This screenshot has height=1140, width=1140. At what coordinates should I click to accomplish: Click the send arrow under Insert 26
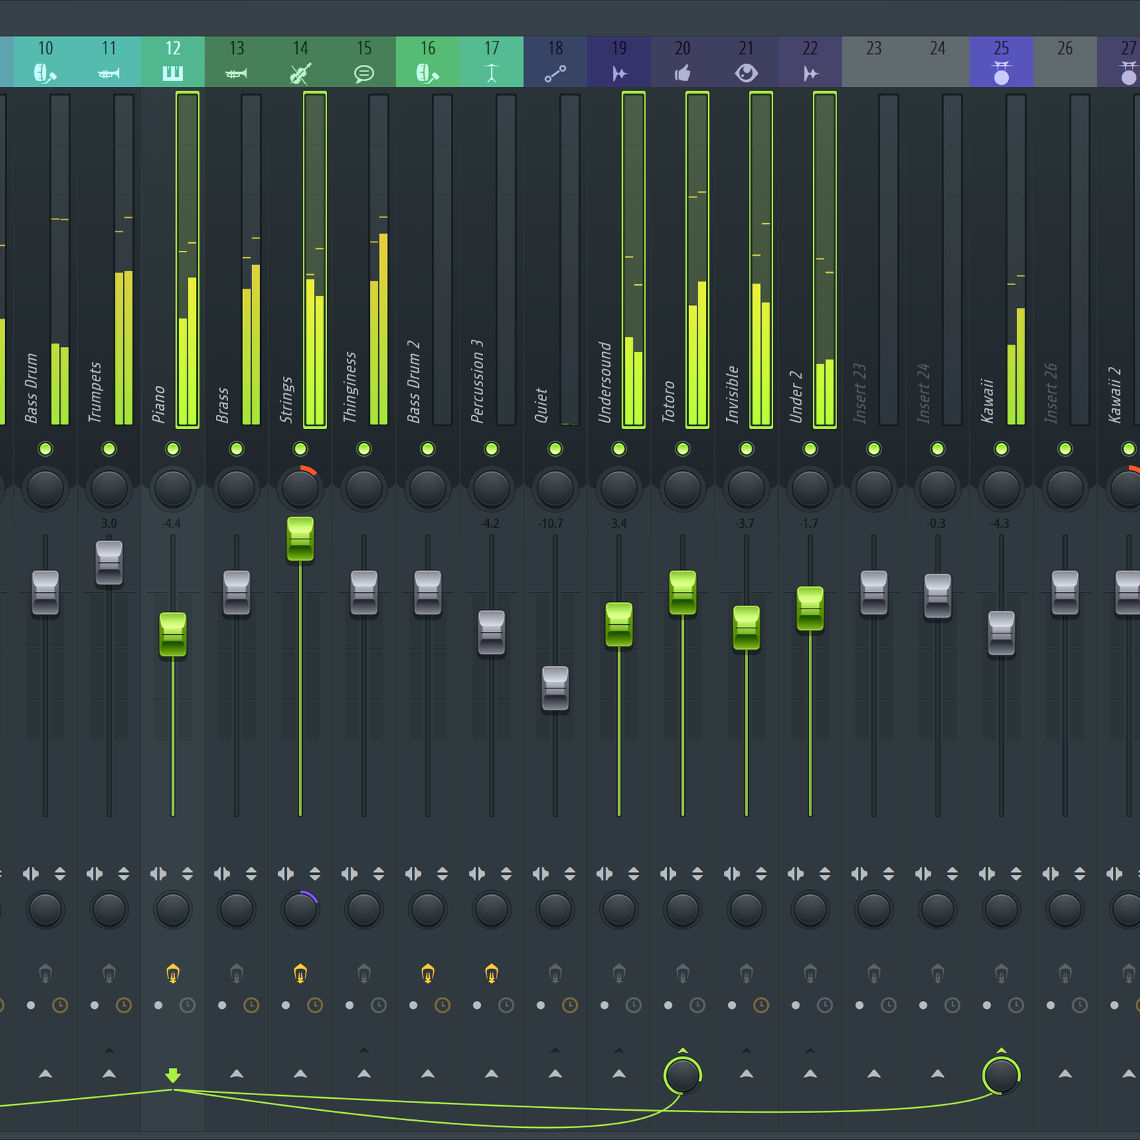1065,1074
